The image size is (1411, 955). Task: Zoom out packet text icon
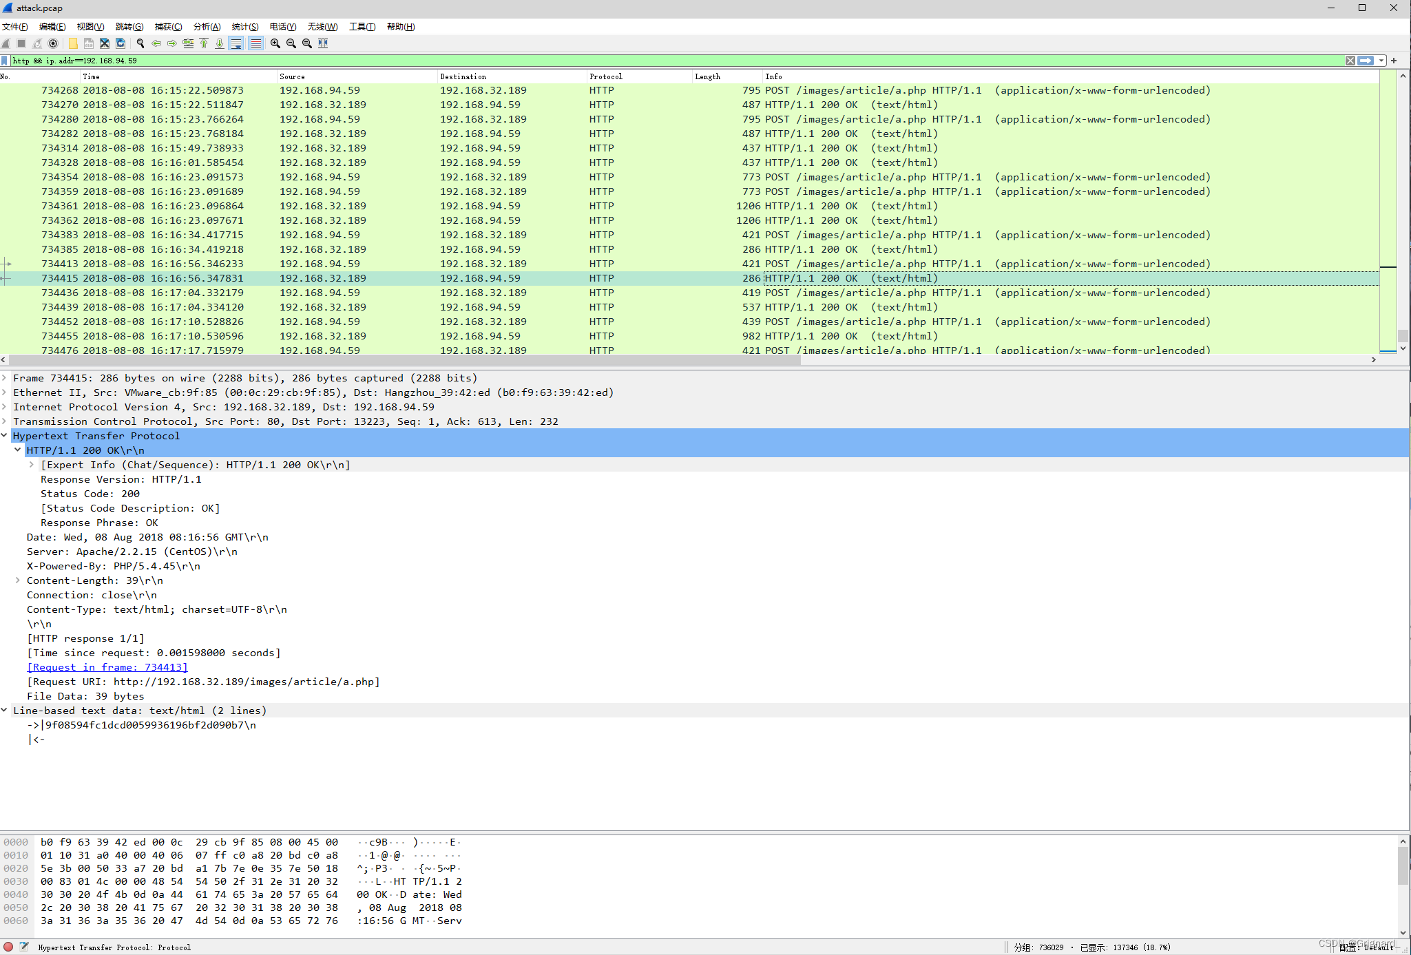[291, 43]
